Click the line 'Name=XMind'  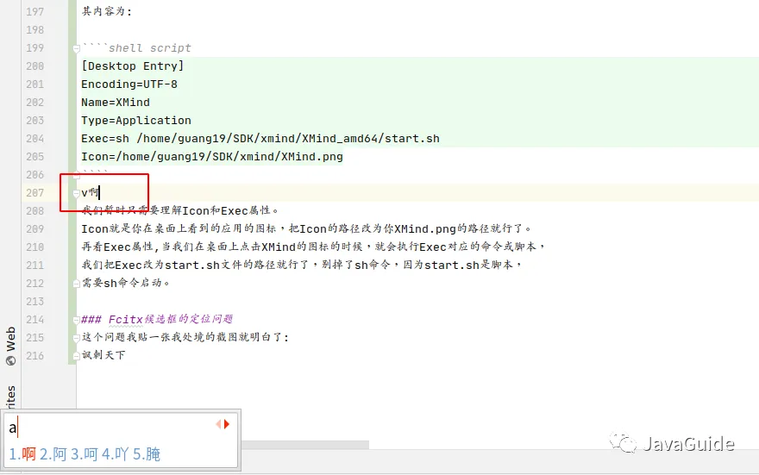(x=116, y=103)
